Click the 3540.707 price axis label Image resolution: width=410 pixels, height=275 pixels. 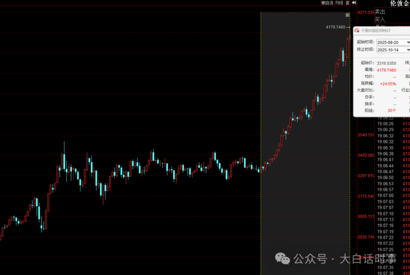pos(366,135)
